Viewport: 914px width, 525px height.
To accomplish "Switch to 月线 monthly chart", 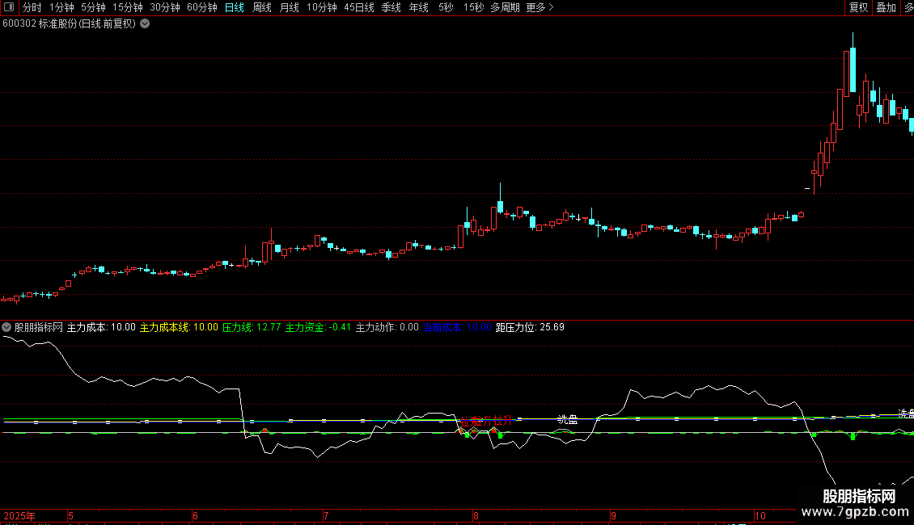I will pos(289,7).
